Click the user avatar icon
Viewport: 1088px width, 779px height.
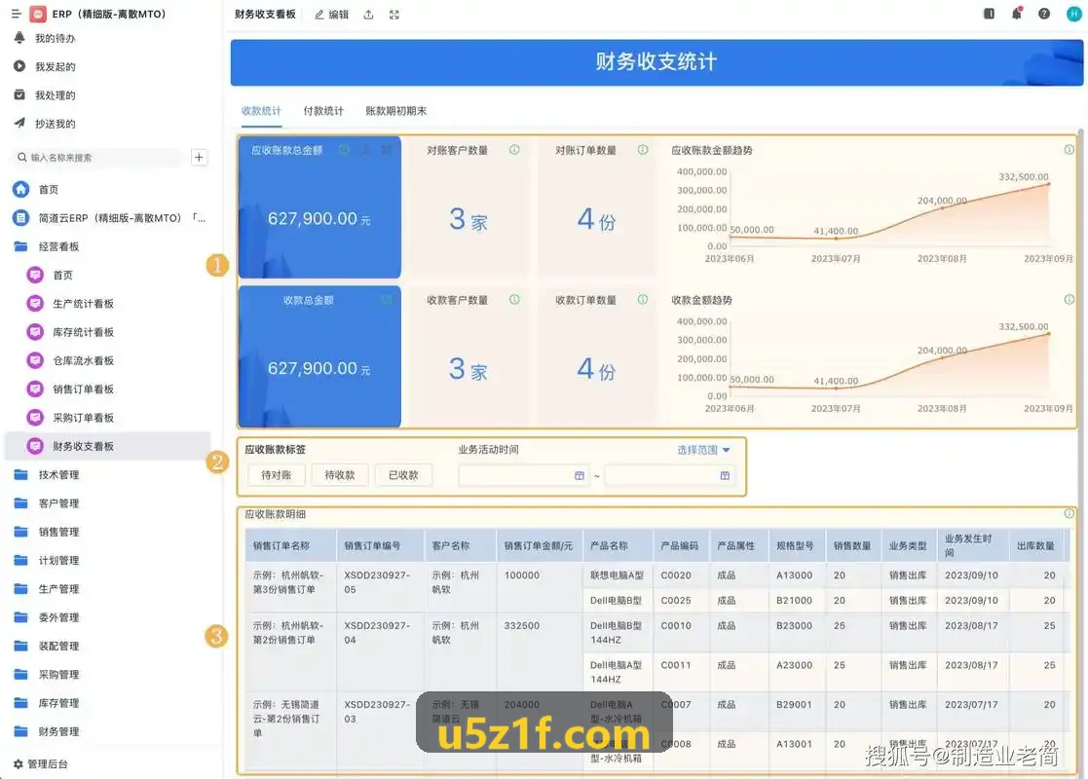click(1073, 14)
